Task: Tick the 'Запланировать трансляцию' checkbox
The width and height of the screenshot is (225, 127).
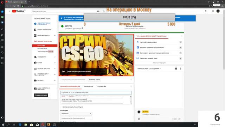Action: coord(62,107)
